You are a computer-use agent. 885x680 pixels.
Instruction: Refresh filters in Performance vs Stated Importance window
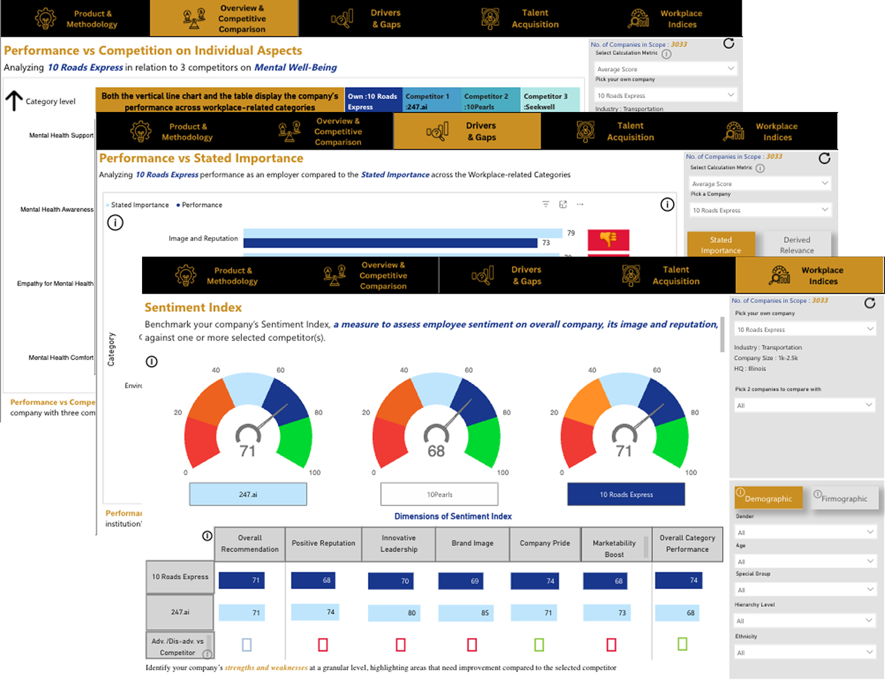click(825, 158)
